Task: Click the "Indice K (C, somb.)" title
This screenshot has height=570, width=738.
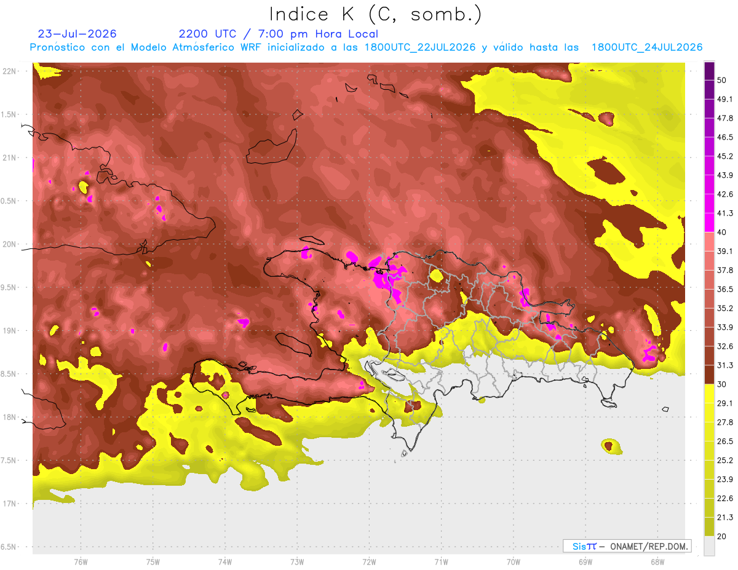Action: coord(376,14)
